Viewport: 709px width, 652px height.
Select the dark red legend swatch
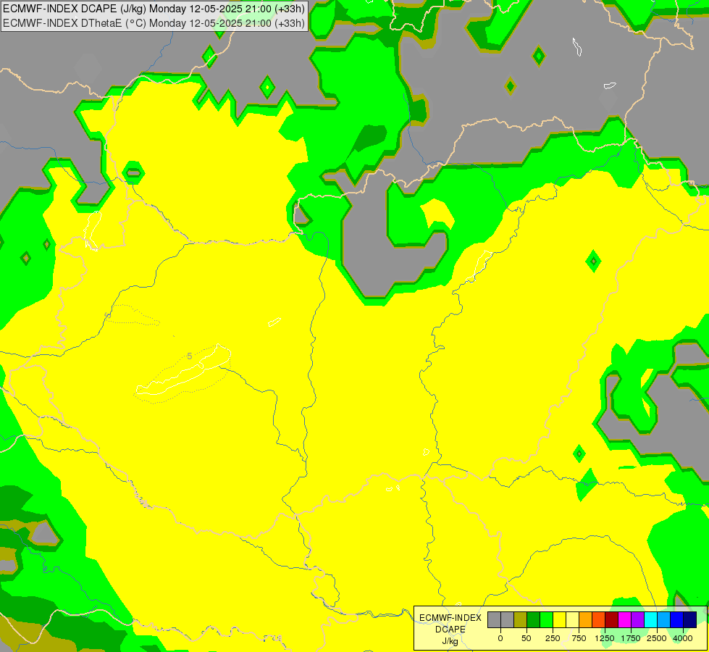pos(612,619)
